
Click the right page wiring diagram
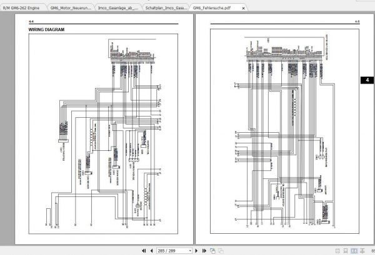coord(284,131)
